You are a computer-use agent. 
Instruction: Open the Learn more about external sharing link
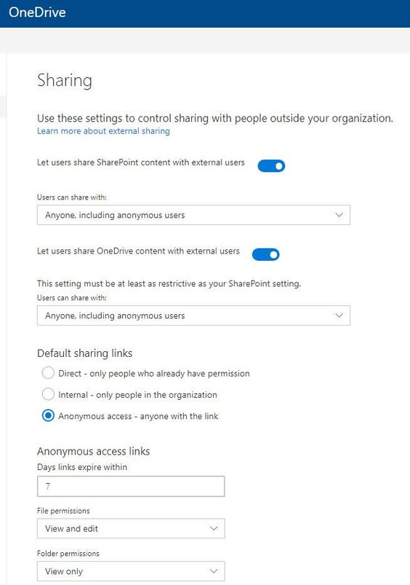(103, 131)
